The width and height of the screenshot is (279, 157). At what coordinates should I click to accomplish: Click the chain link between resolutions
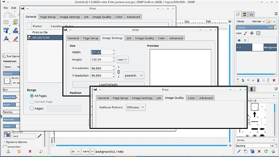(x=119, y=72)
